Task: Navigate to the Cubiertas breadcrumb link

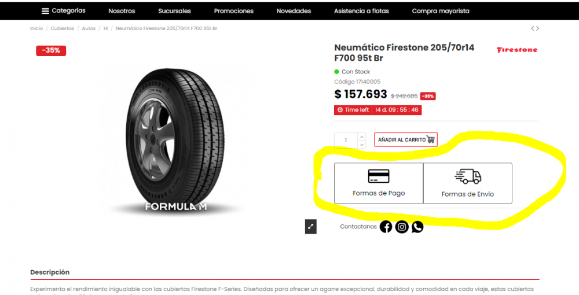Action: point(62,28)
